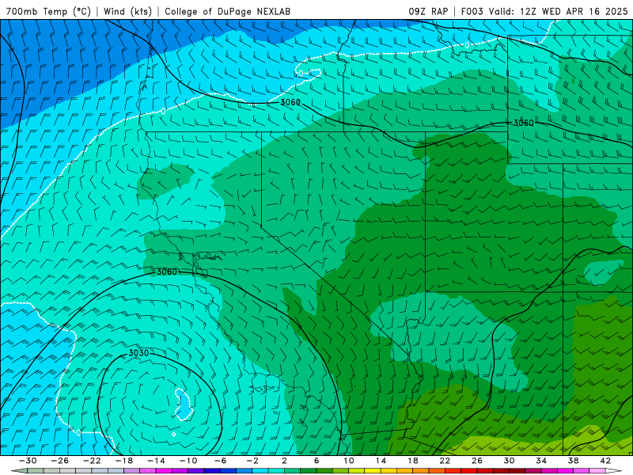Click the "700mb Temp (°C)" title text

(48, 11)
